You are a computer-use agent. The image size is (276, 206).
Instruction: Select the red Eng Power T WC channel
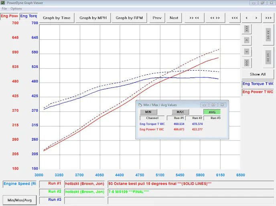click(258, 92)
